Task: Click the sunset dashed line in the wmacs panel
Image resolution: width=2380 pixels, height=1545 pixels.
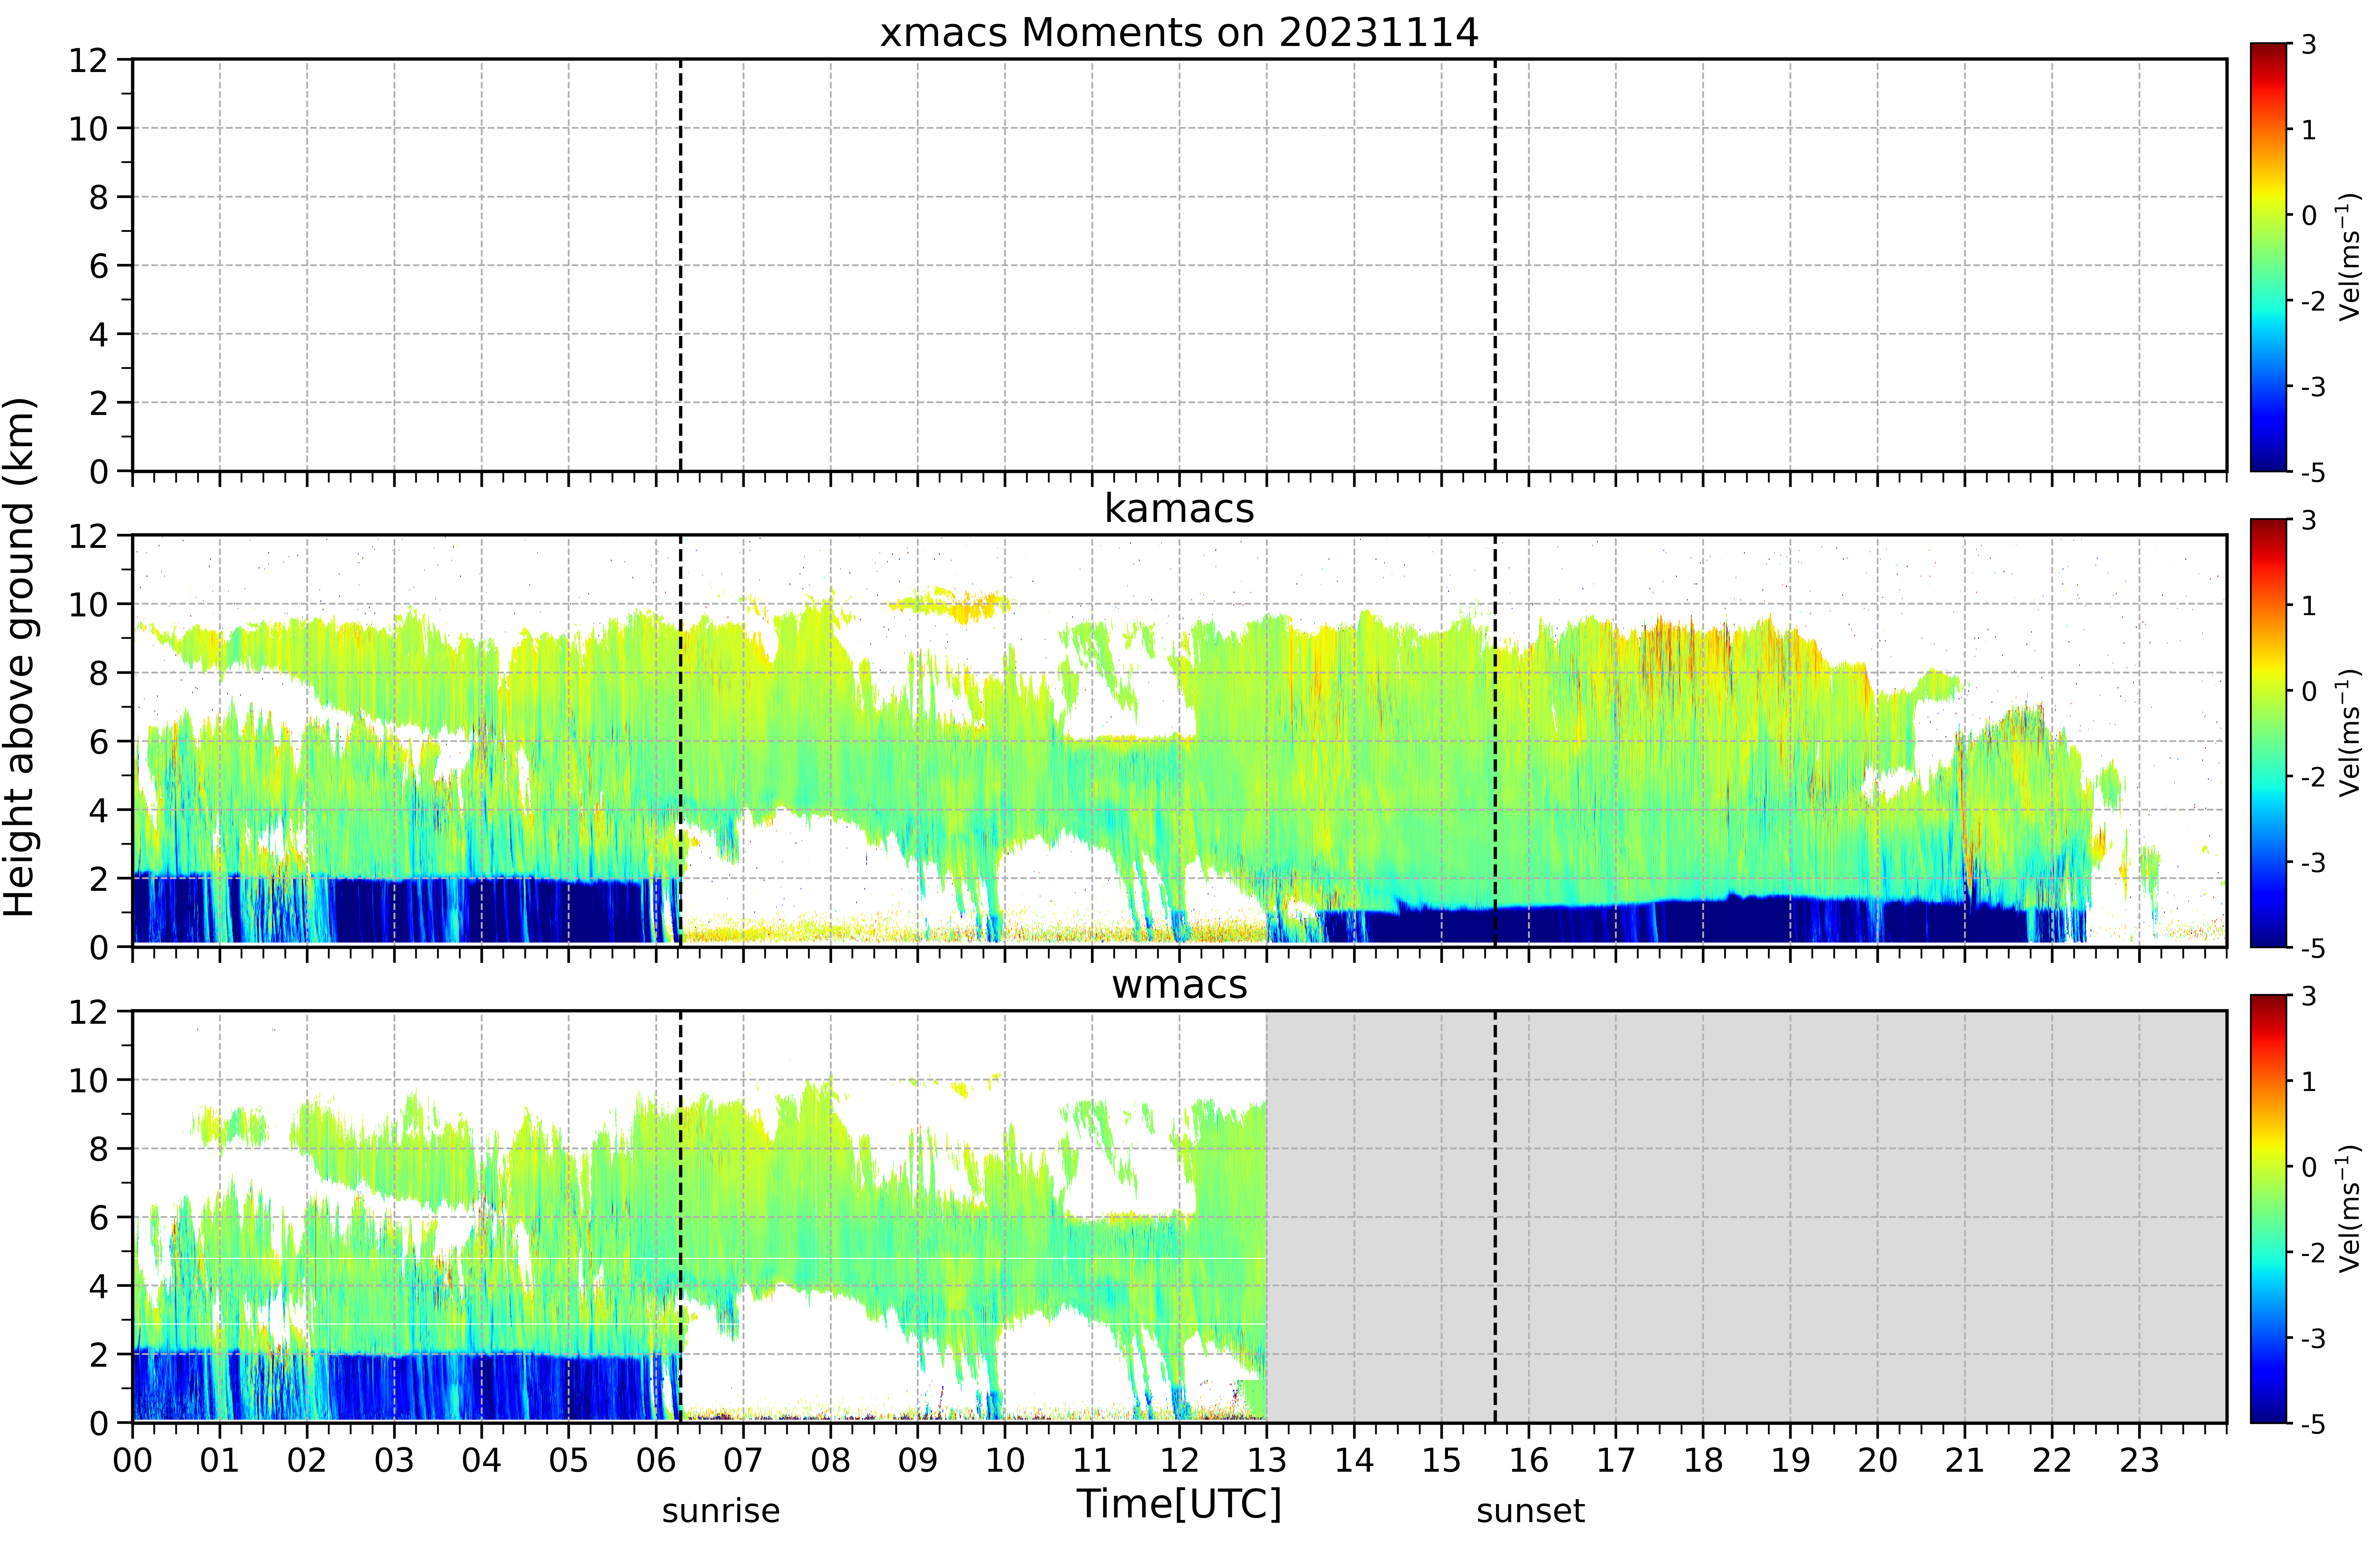Action: point(1495,1217)
